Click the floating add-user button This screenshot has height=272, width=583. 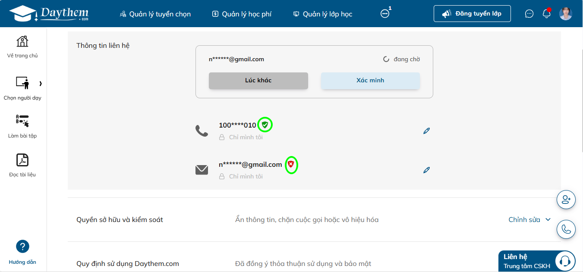(566, 200)
